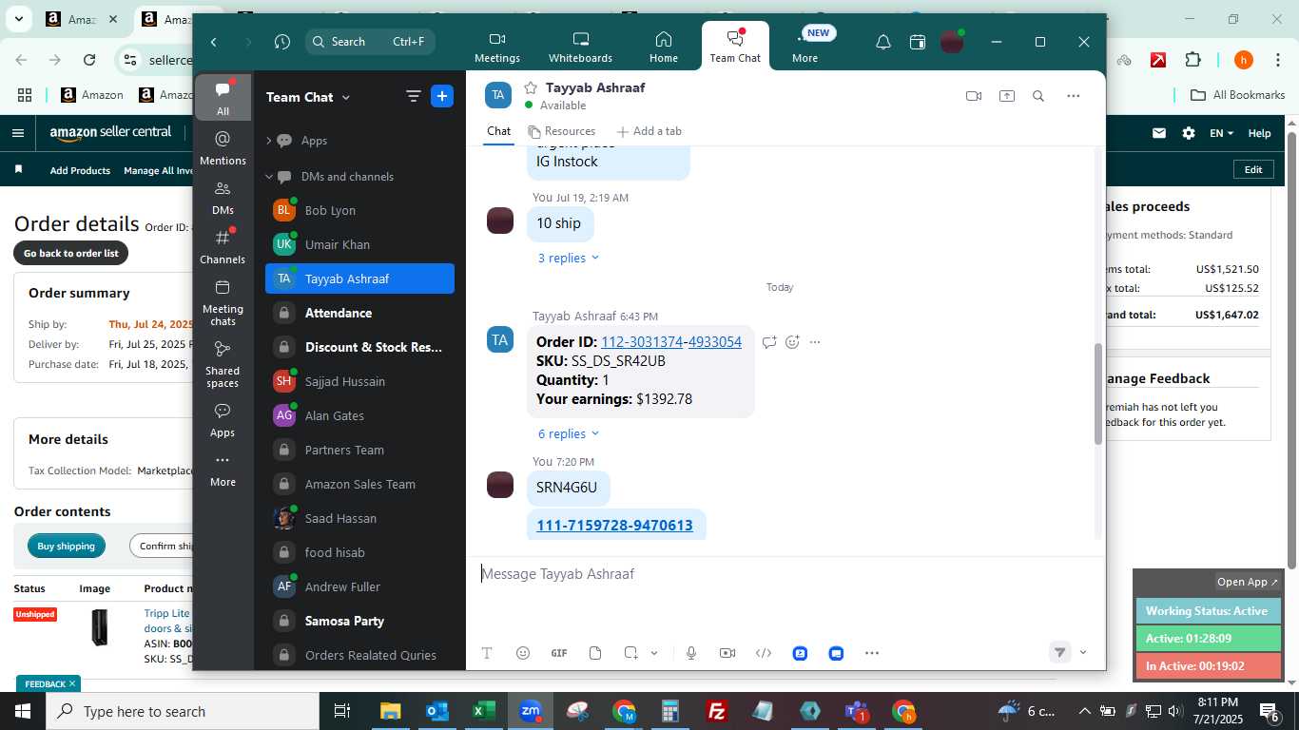Toggle text formatting icon in composer

[x=487, y=653]
